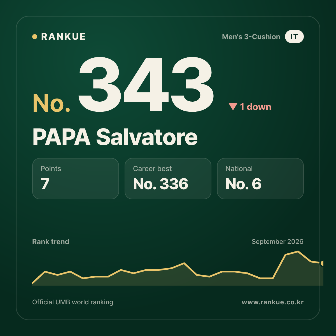
Task: Click the career best value No. 336
Action: 161,184
